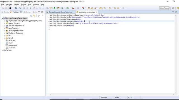The image size is (179, 100).
Task: Click Collapse All in Project Explorer
Action: coord(31,16)
